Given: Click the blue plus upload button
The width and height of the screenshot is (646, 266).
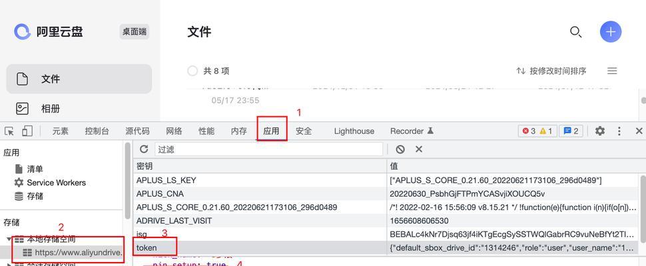Looking at the screenshot, I should (x=611, y=32).
